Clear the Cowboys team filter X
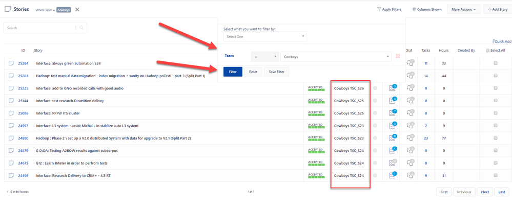512x208 pixels. point(77,9)
